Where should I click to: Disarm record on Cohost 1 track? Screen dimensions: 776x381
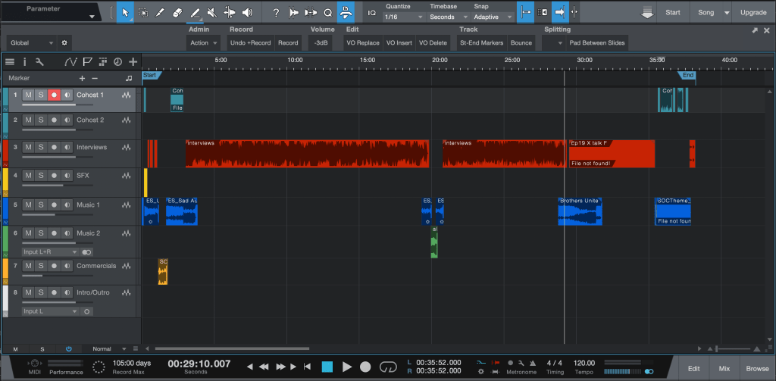54,95
